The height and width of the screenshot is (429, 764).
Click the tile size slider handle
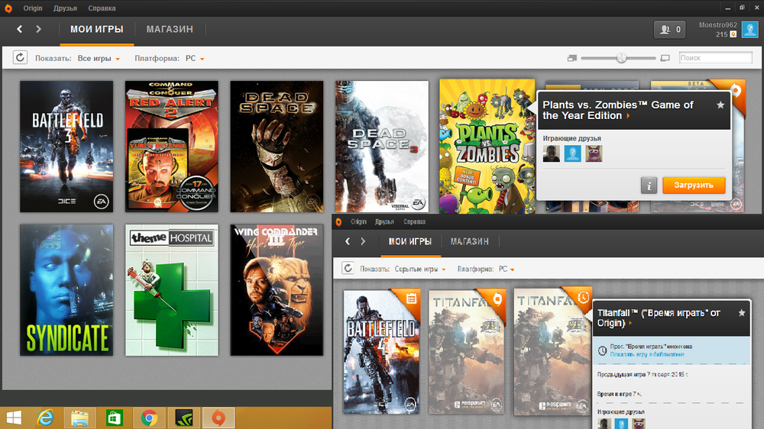pyautogui.click(x=621, y=58)
